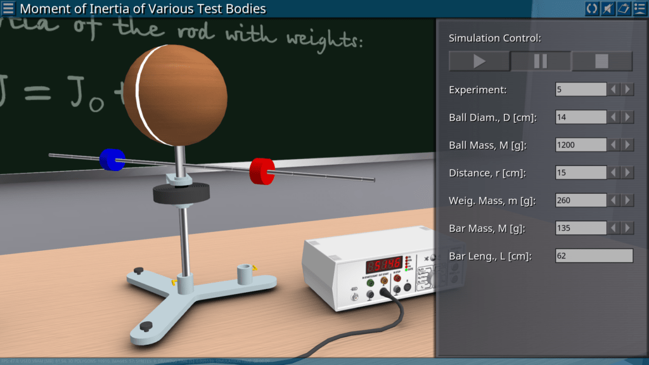Increase Ball Diameter using right arrow

[x=627, y=117]
